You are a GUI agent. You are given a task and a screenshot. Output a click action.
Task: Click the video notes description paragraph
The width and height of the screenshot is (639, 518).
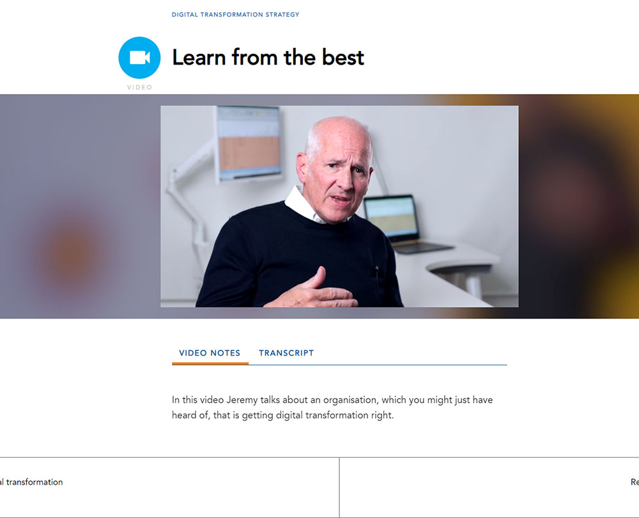(x=332, y=407)
